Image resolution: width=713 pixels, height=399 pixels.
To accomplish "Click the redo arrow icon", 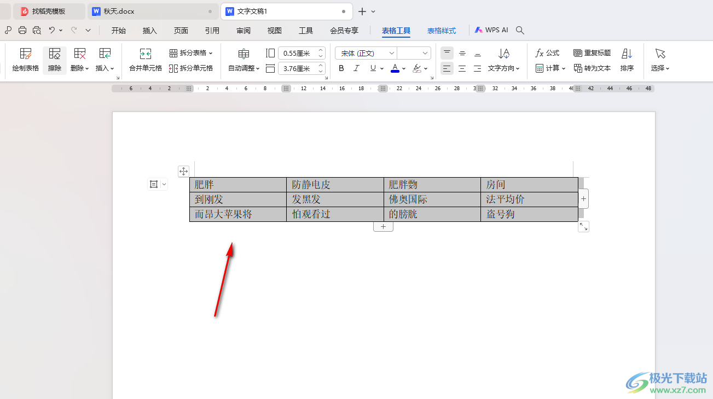I will 73,31.
